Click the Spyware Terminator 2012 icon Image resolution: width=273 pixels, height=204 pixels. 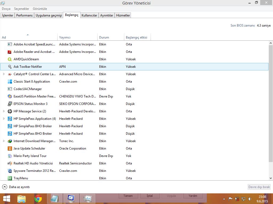pyautogui.click(x=10, y=171)
